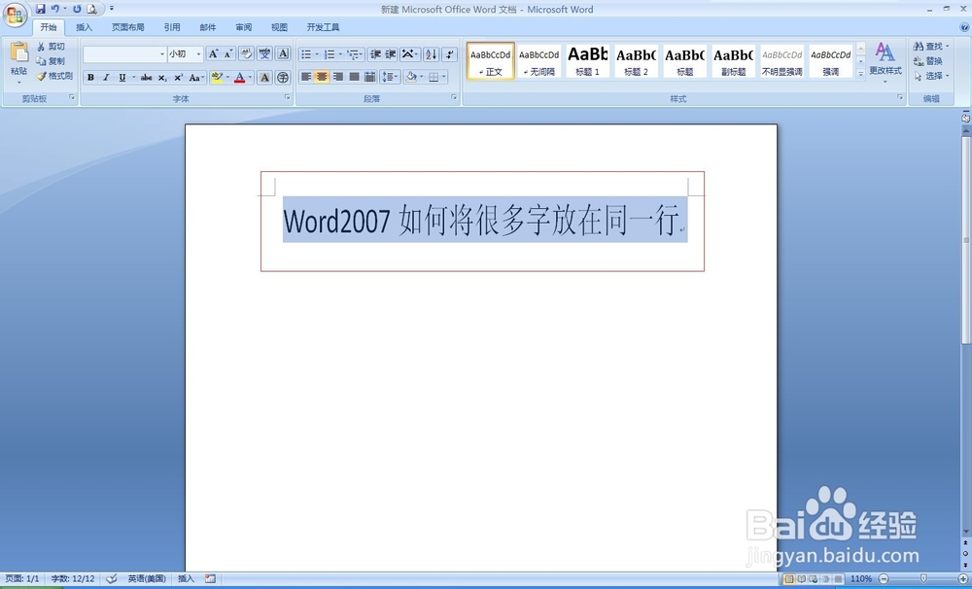Open the Font dialog launcher
This screenshot has width=972, height=589.
point(288,98)
